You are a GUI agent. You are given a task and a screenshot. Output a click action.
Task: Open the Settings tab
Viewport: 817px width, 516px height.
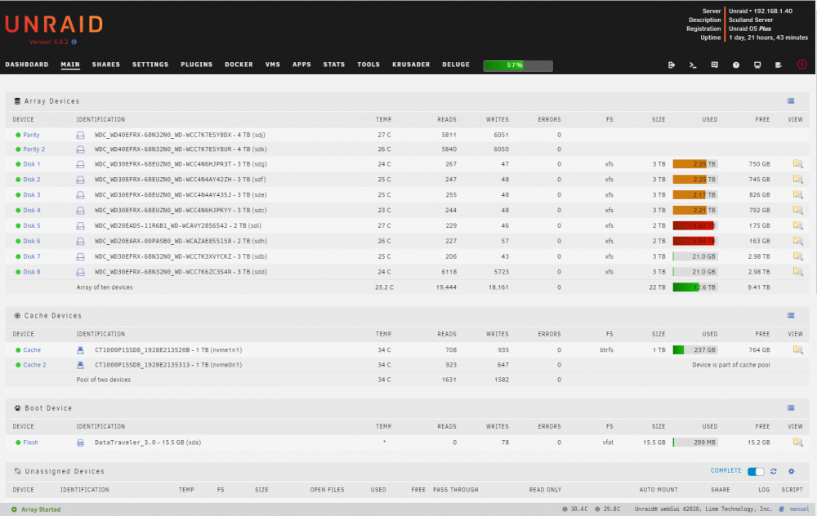tap(150, 64)
